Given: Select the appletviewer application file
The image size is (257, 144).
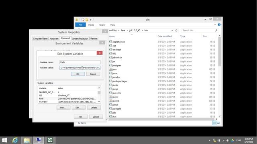Looking at the screenshot, I should (119, 42).
